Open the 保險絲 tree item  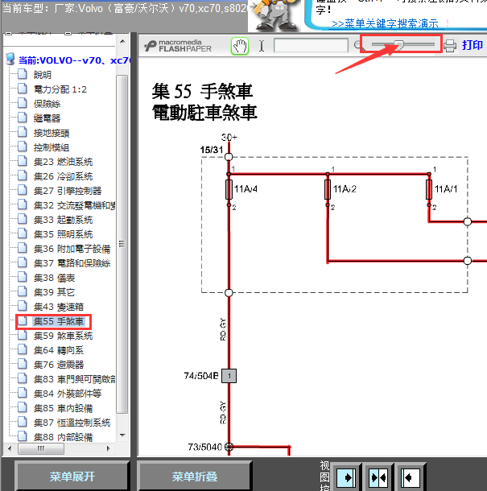(x=47, y=104)
